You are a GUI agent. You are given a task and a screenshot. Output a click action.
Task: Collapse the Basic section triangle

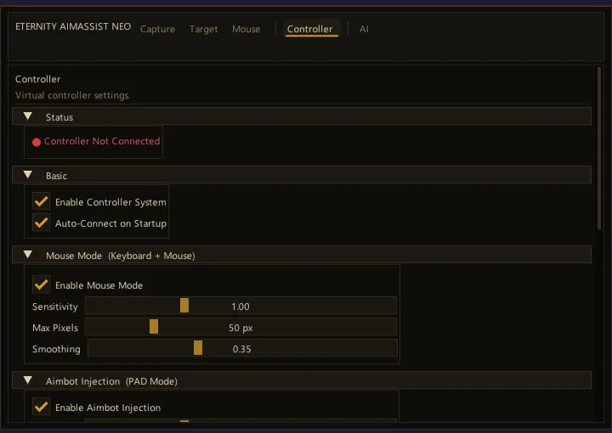pos(28,175)
